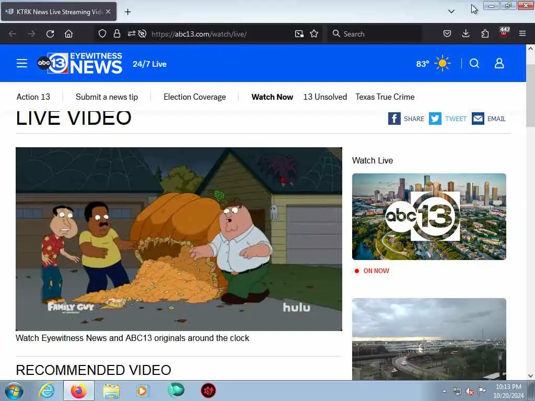Bookmark this page with star icon
The height and width of the screenshot is (401, 535).
[314, 33]
